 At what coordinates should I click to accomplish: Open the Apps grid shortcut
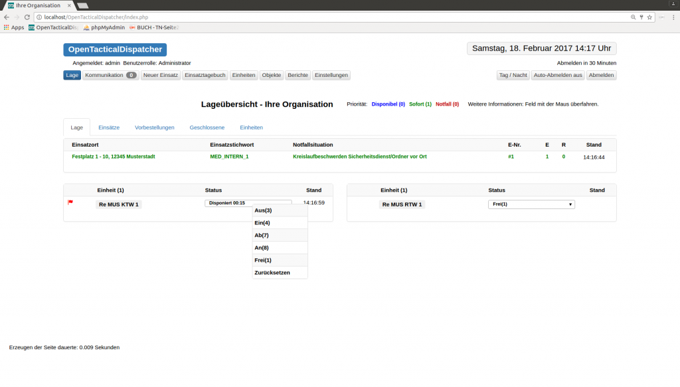coord(14,27)
